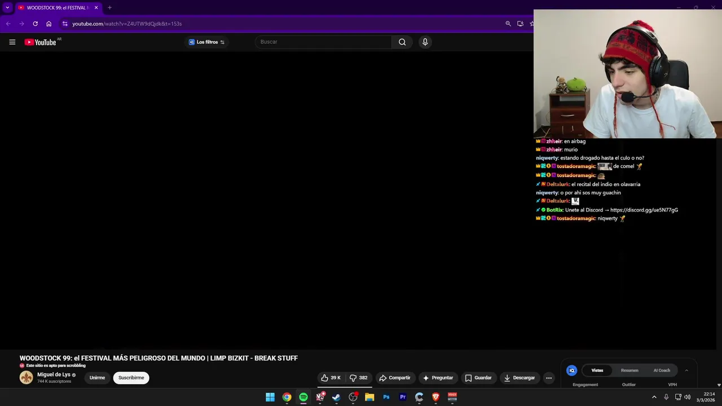Click Deltalurk's 'recital del indio' message
722x406 pixels.
tap(588, 184)
